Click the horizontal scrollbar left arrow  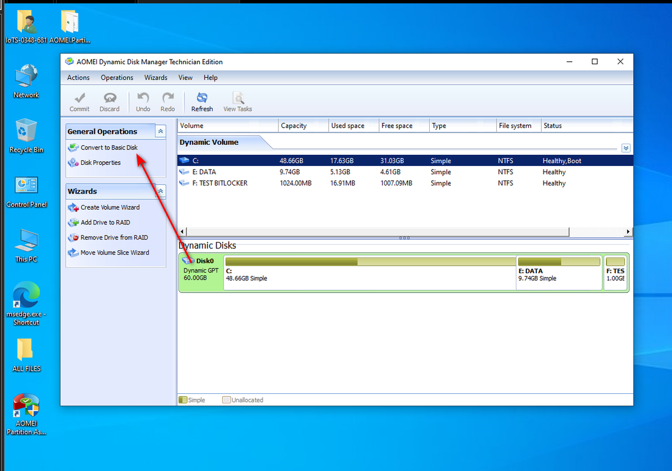tap(182, 231)
